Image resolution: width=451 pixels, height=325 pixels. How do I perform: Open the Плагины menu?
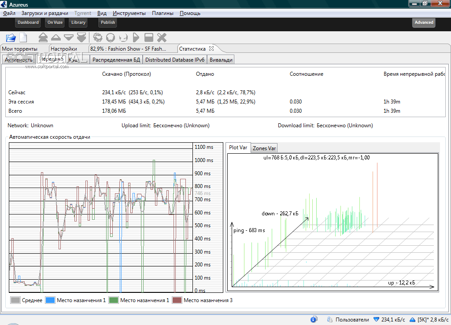point(163,13)
